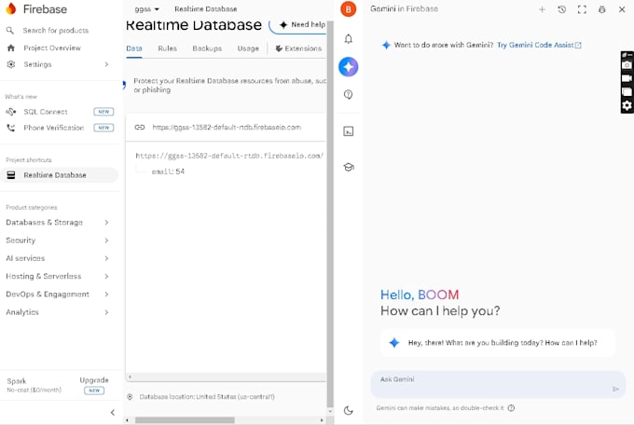The image size is (634, 425).
Task: Expand the Settings submenu arrow
Action: pos(106,64)
